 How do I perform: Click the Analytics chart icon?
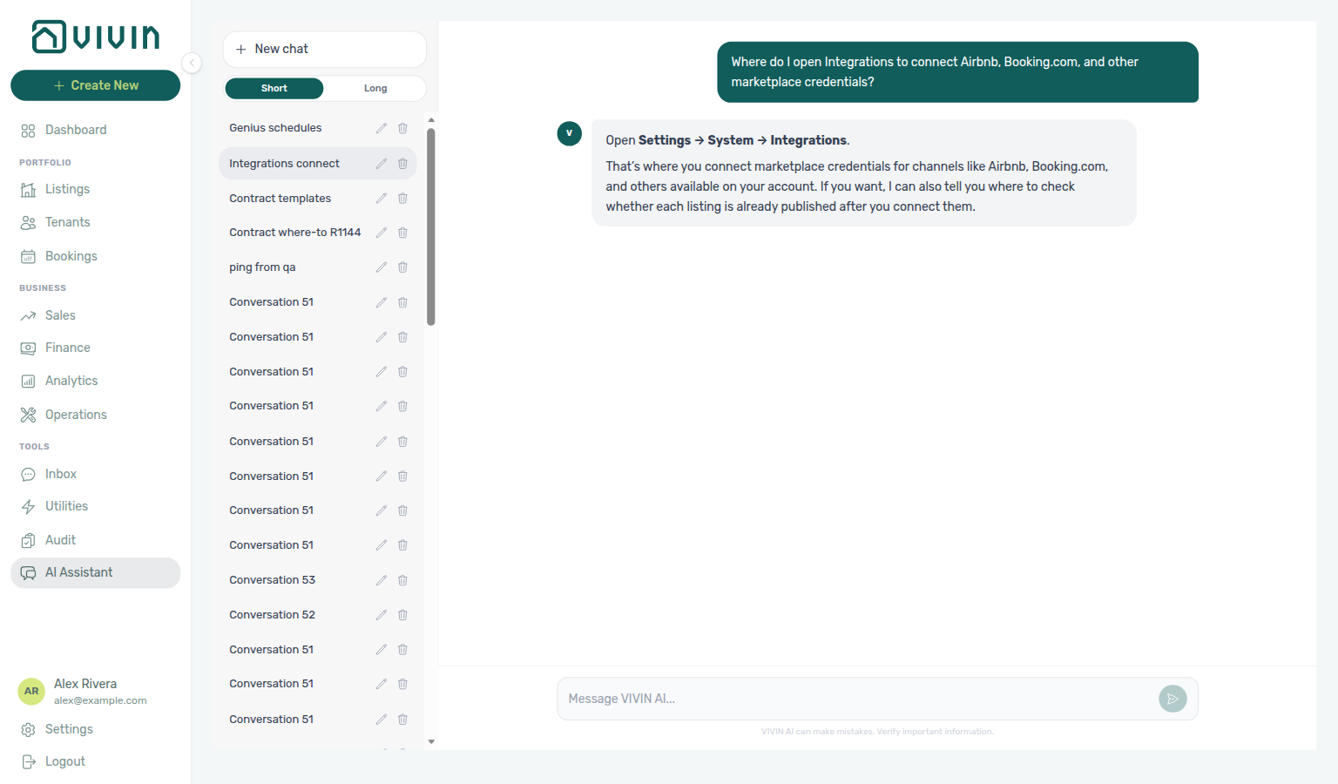point(28,382)
